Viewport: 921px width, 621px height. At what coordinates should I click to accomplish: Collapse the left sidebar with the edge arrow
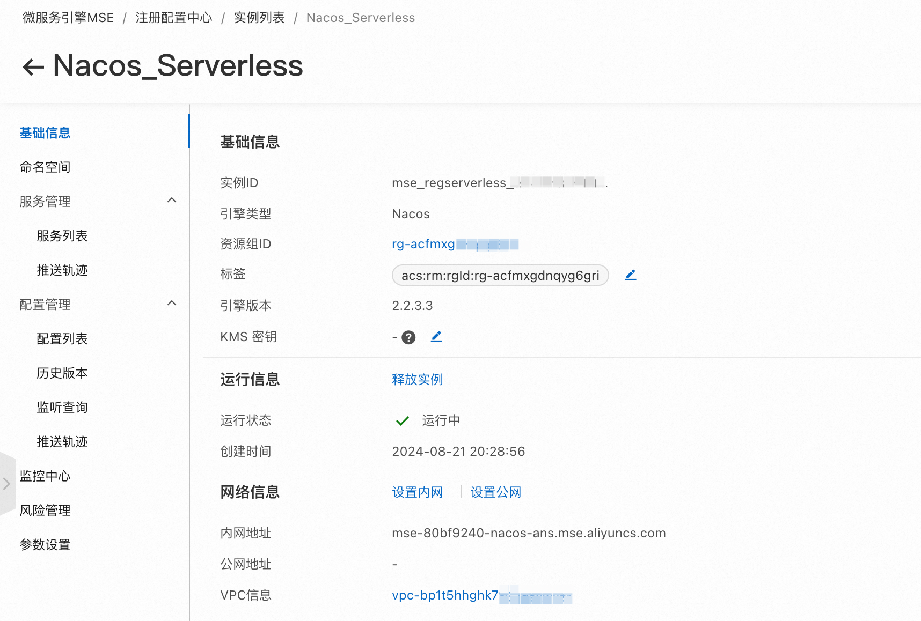[x=6, y=483]
